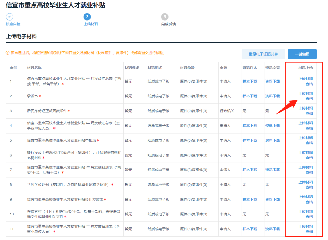
Task: Click the 材料份数 column header
Action: click(x=187, y=68)
